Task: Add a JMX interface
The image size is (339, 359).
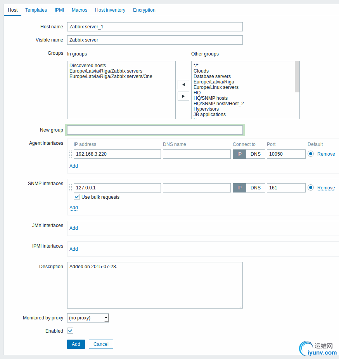Action: pos(74,228)
